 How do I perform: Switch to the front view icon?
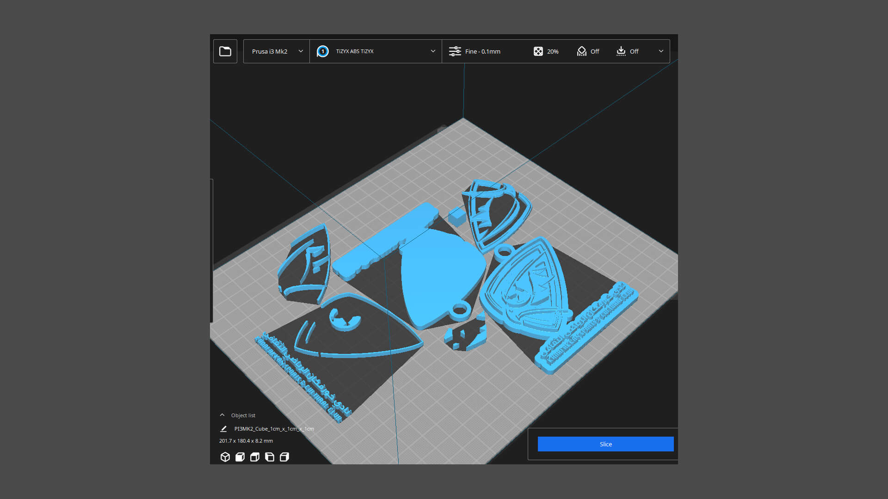[240, 457]
